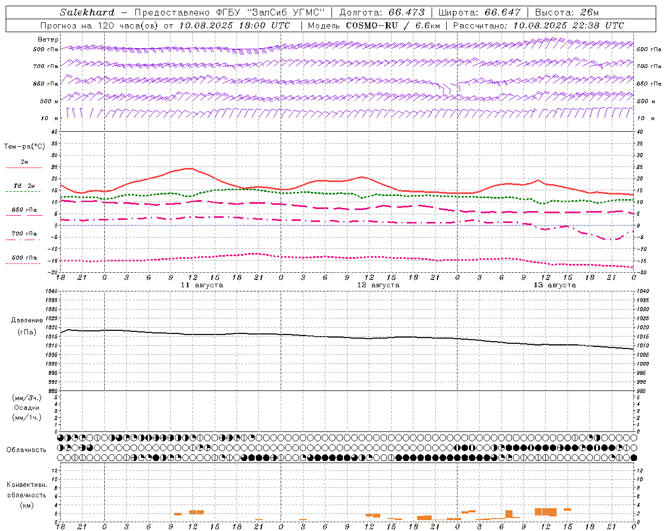Click the Долгота: 66.473 value
The width and height of the screenshot is (664, 531).
pos(382,12)
